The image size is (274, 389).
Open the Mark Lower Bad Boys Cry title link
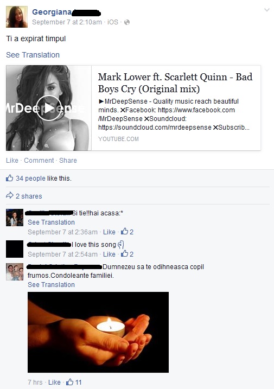point(175,83)
